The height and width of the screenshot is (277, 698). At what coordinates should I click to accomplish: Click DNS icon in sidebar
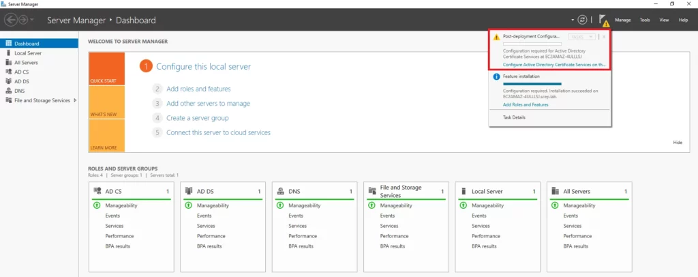pos(8,91)
